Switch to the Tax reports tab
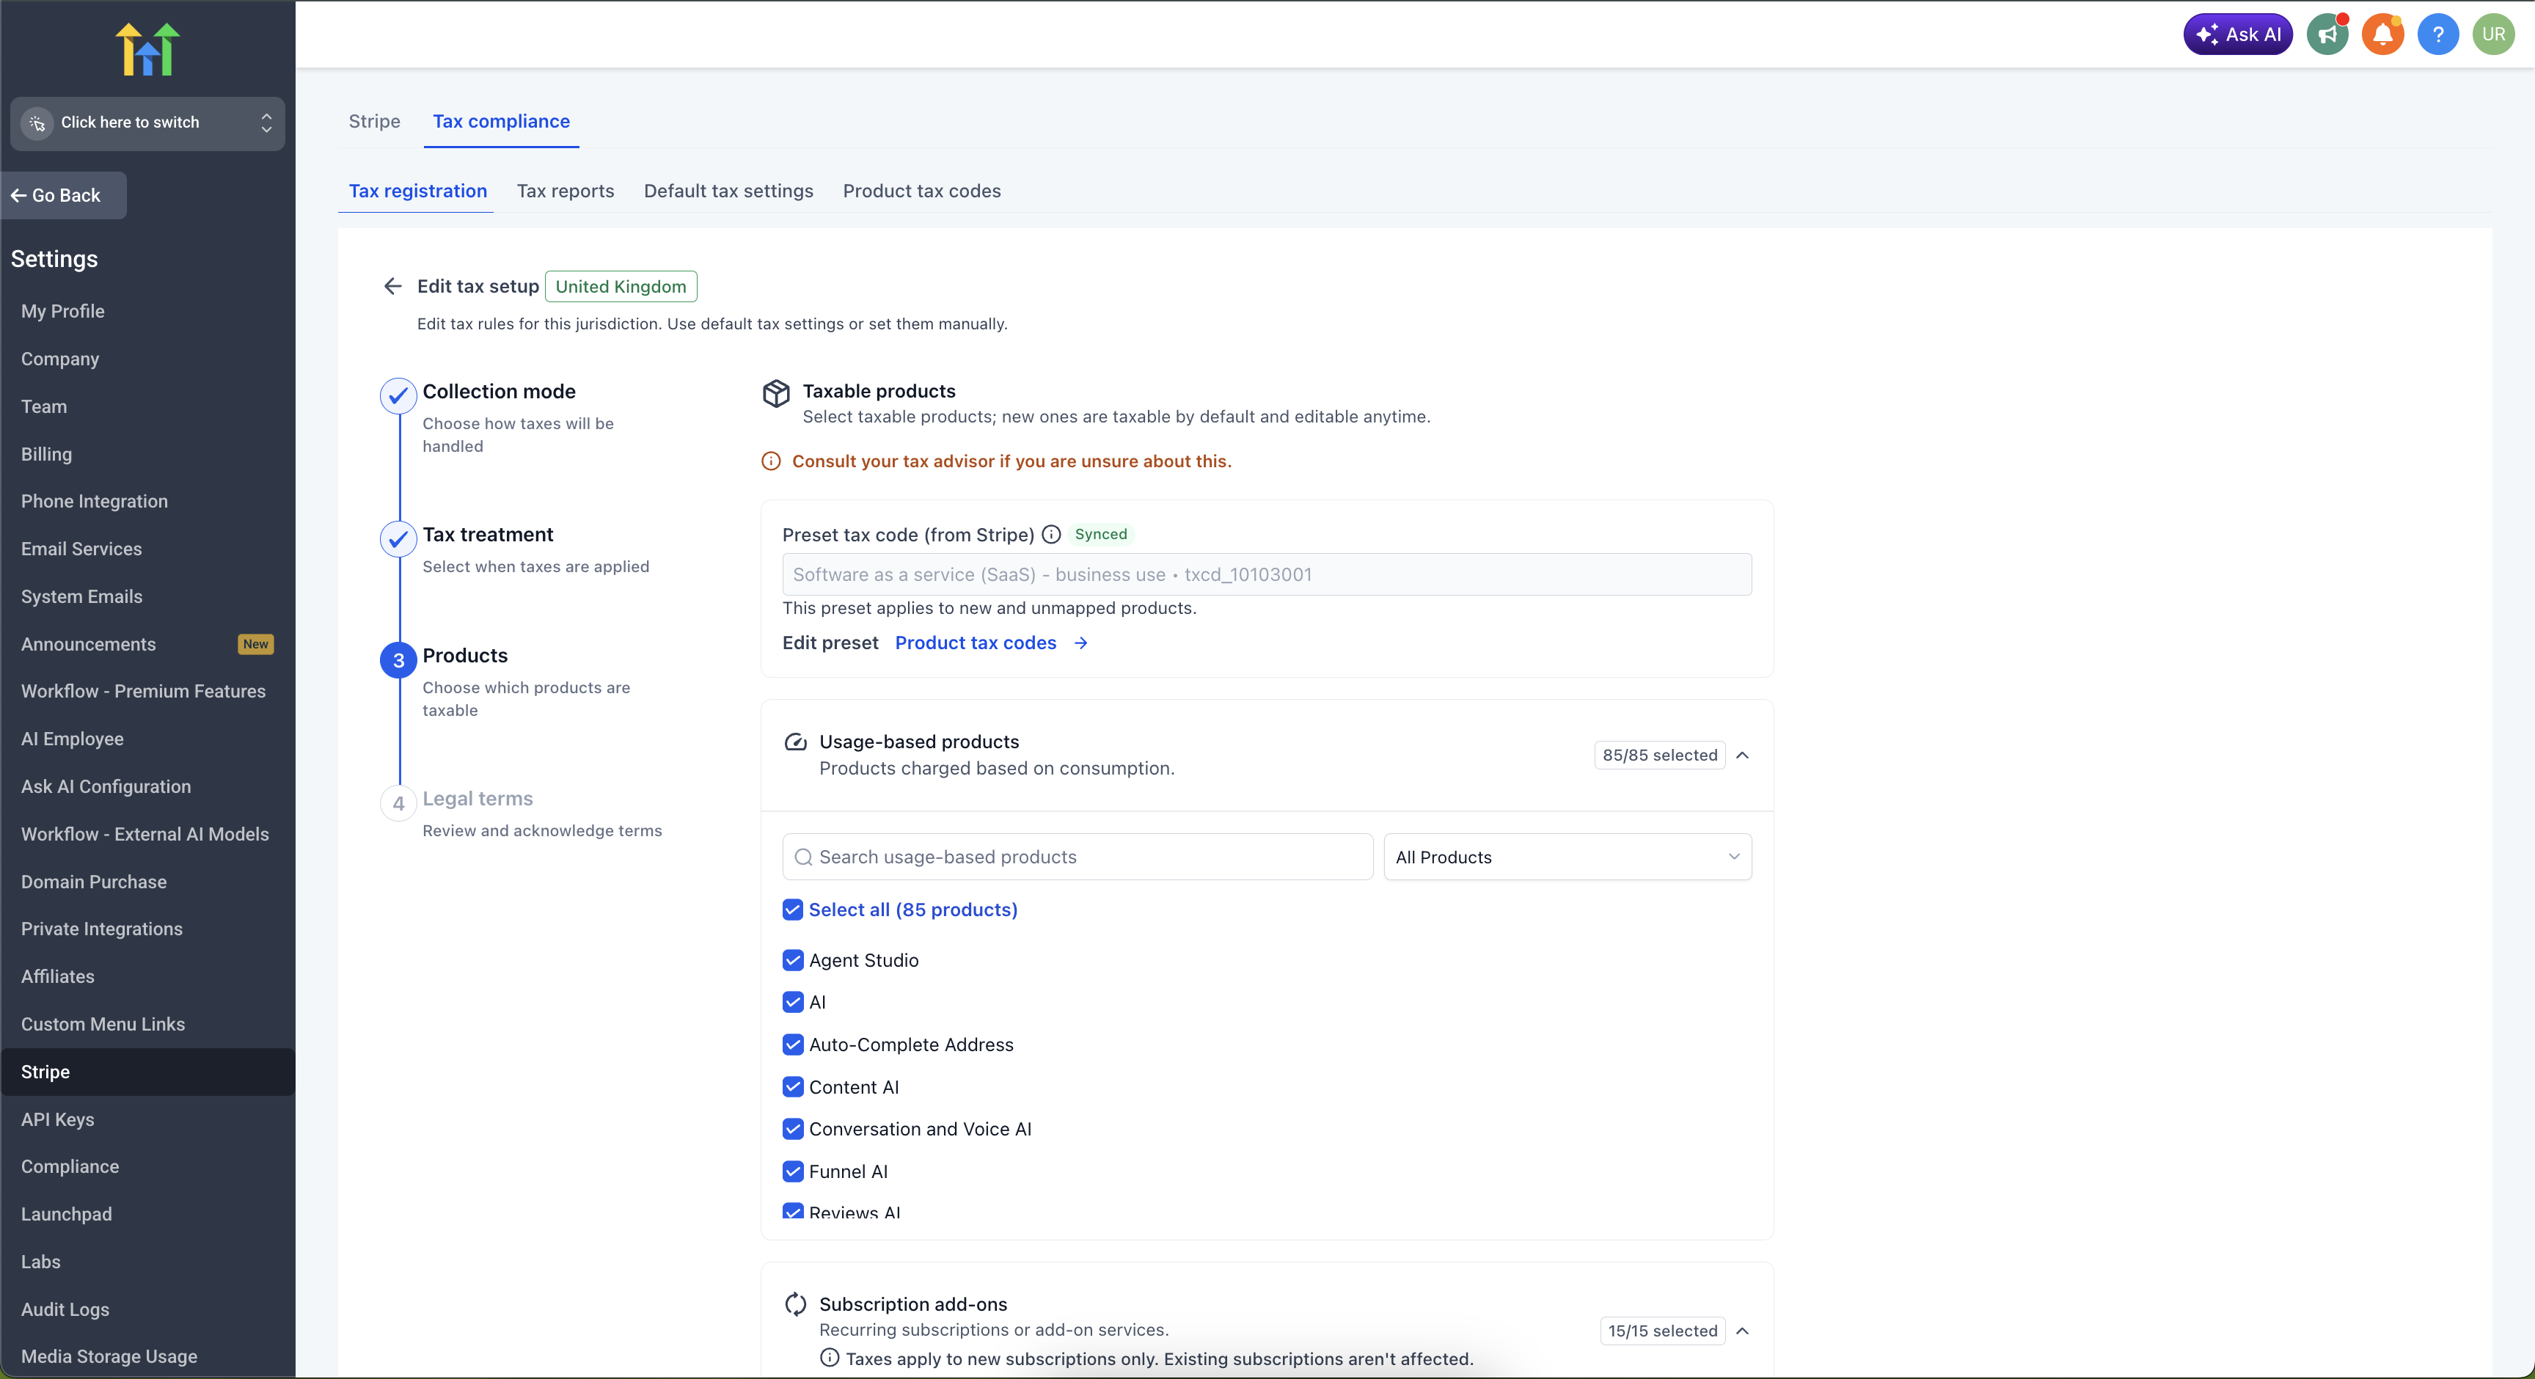 click(565, 191)
